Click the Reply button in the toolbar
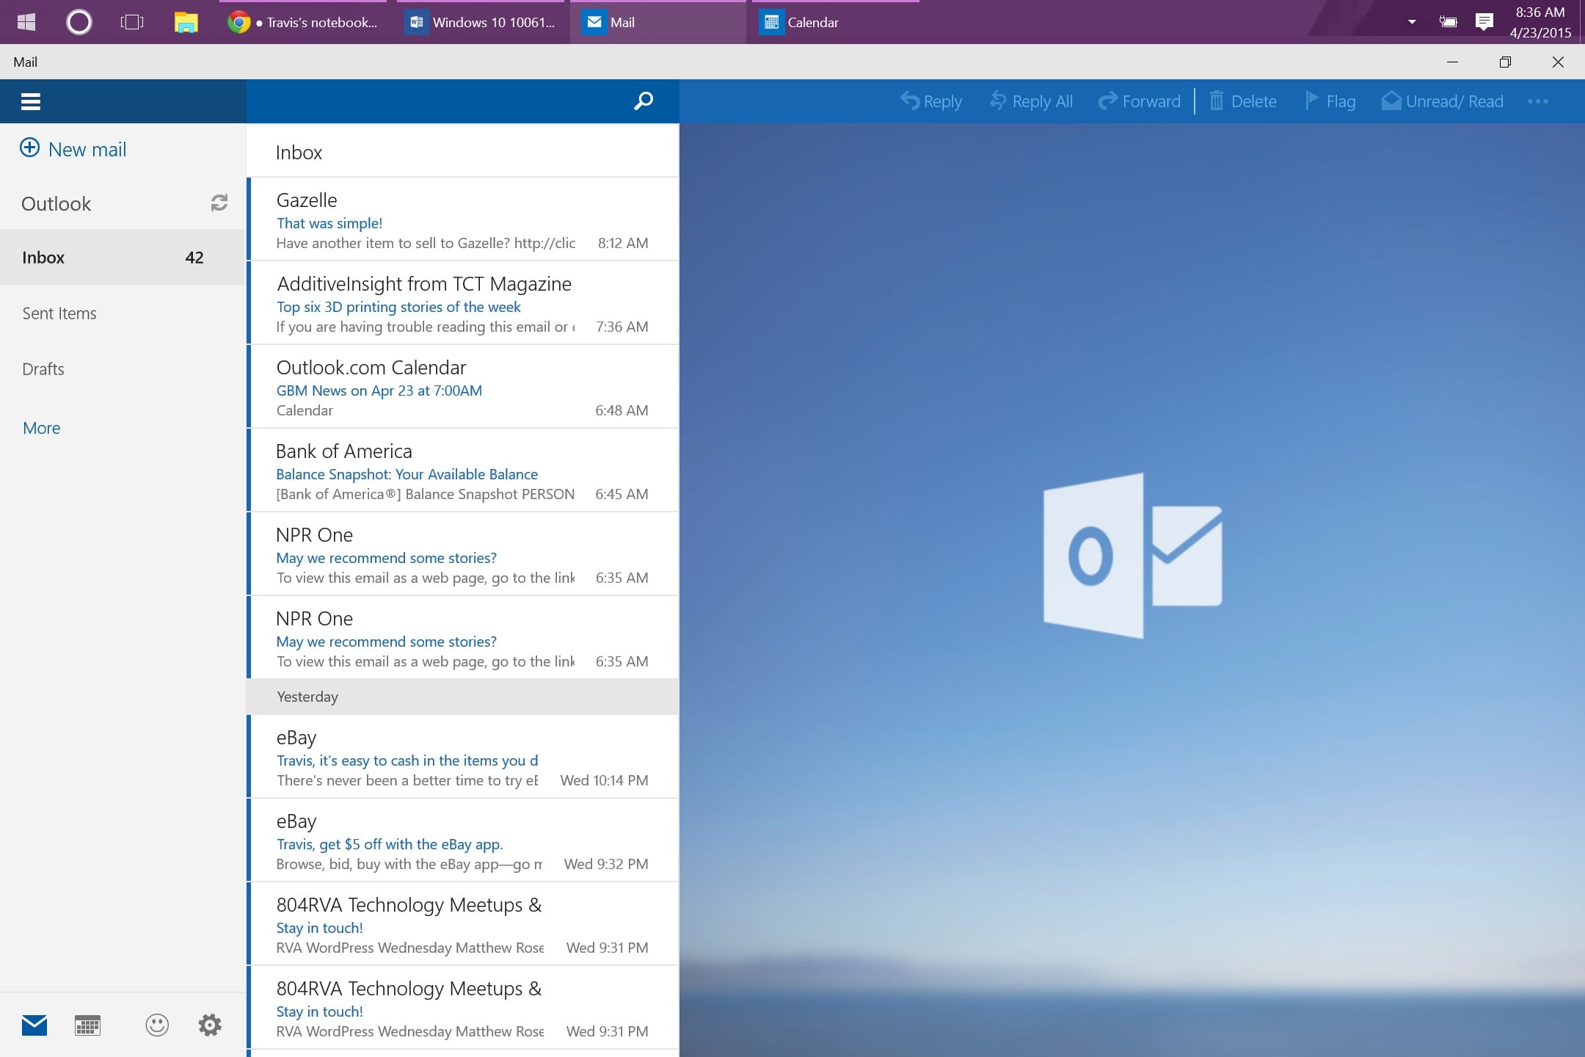This screenshot has width=1585, height=1057. tap(931, 101)
